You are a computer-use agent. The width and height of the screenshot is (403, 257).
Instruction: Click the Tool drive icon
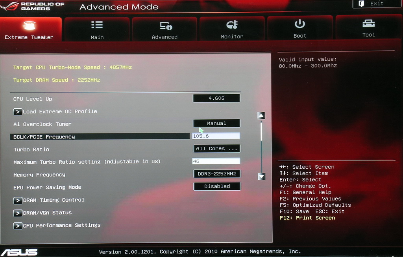368,24
